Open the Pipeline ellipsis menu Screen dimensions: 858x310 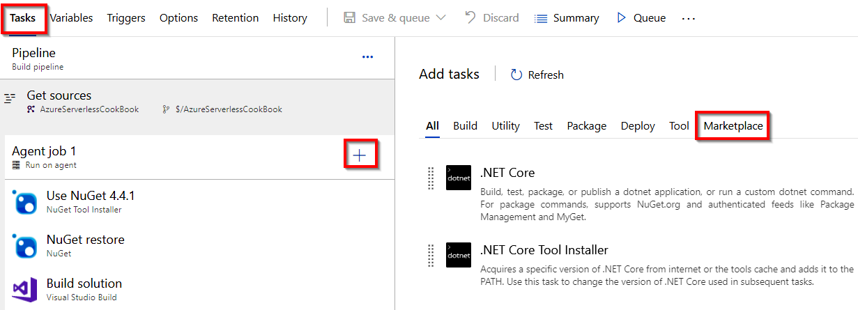pos(368,57)
